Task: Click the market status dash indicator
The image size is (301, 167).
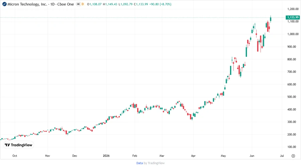Action: (78, 4)
